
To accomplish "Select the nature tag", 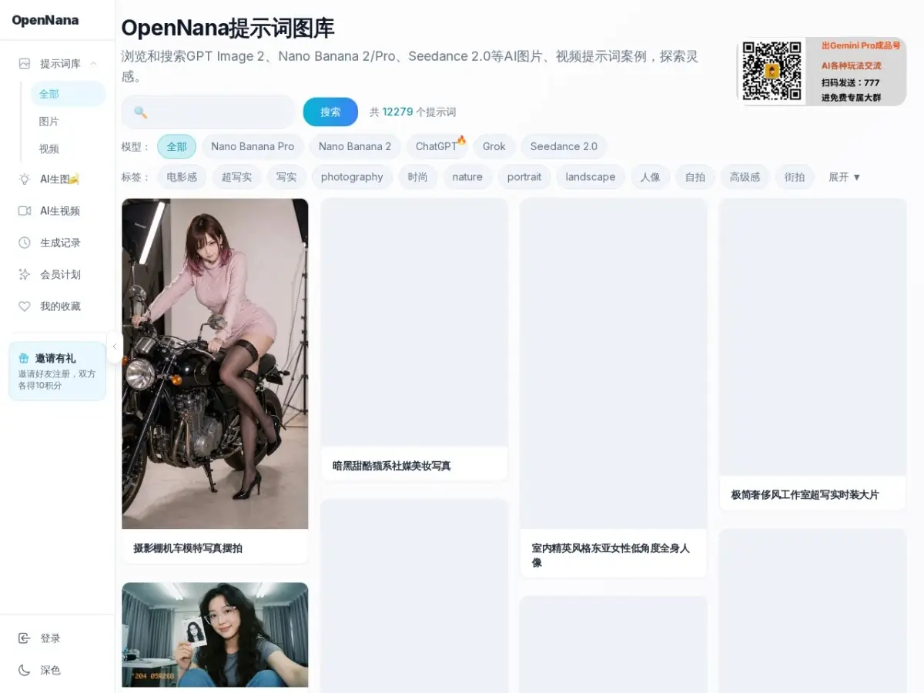I will [x=467, y=177].
